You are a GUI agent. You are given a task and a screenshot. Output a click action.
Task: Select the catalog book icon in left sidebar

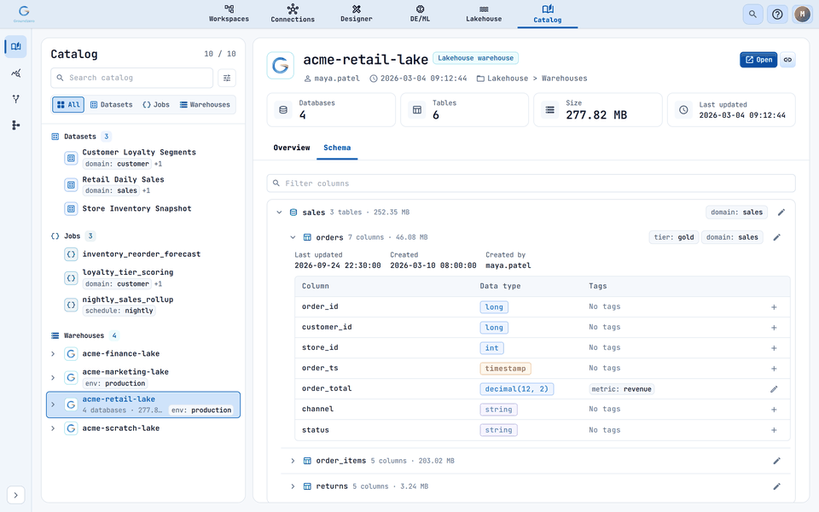[15, 46]
